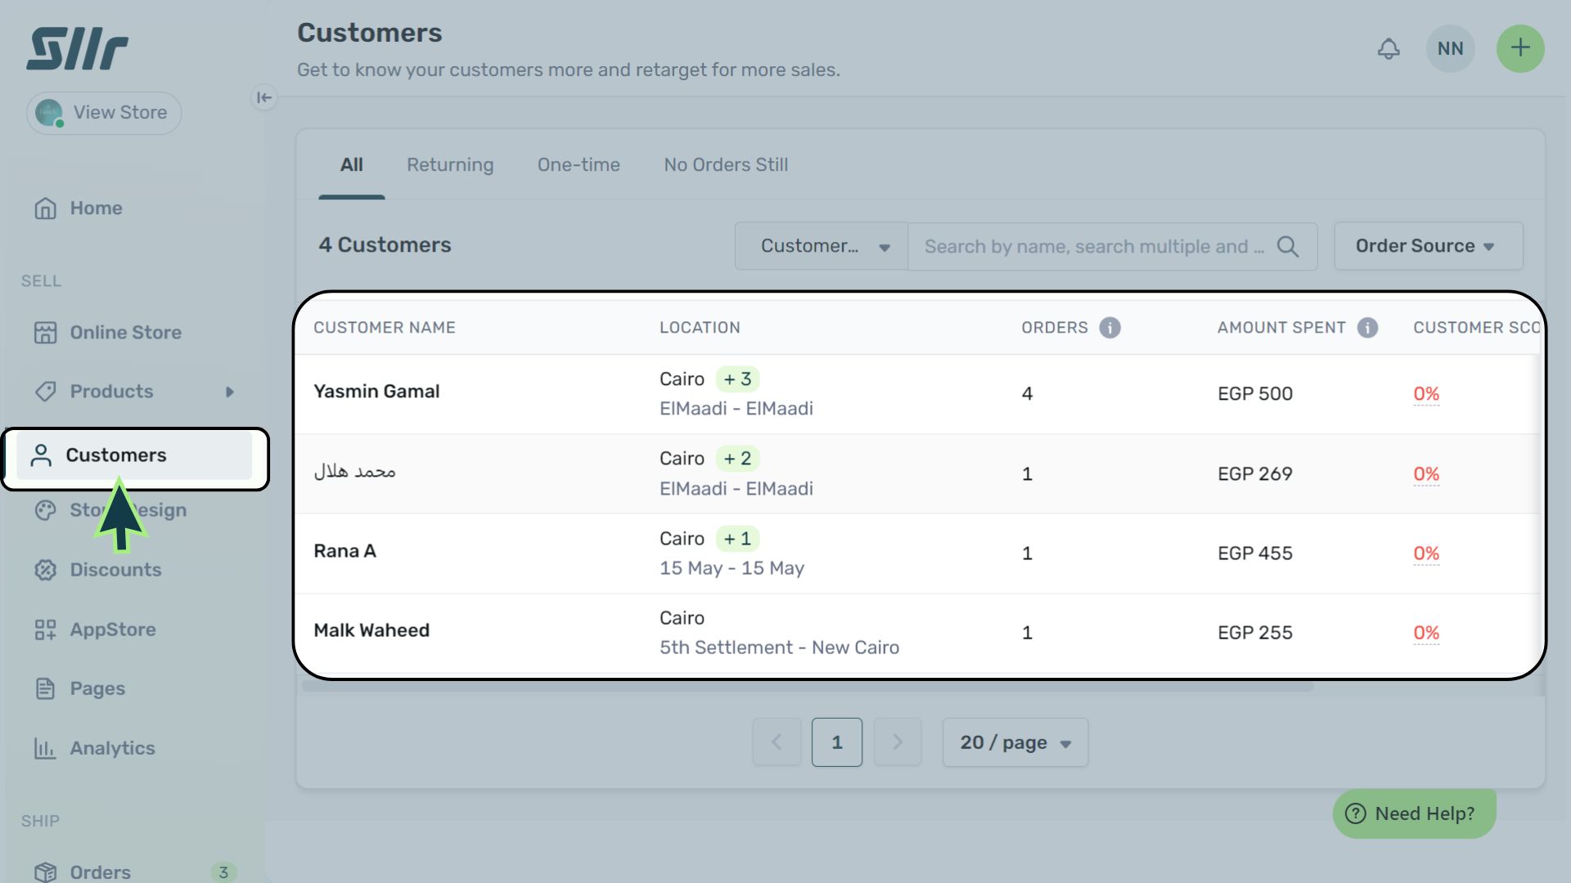Click the Need Help? button
1571x883 pixels.
click(x=1414, y=814)
